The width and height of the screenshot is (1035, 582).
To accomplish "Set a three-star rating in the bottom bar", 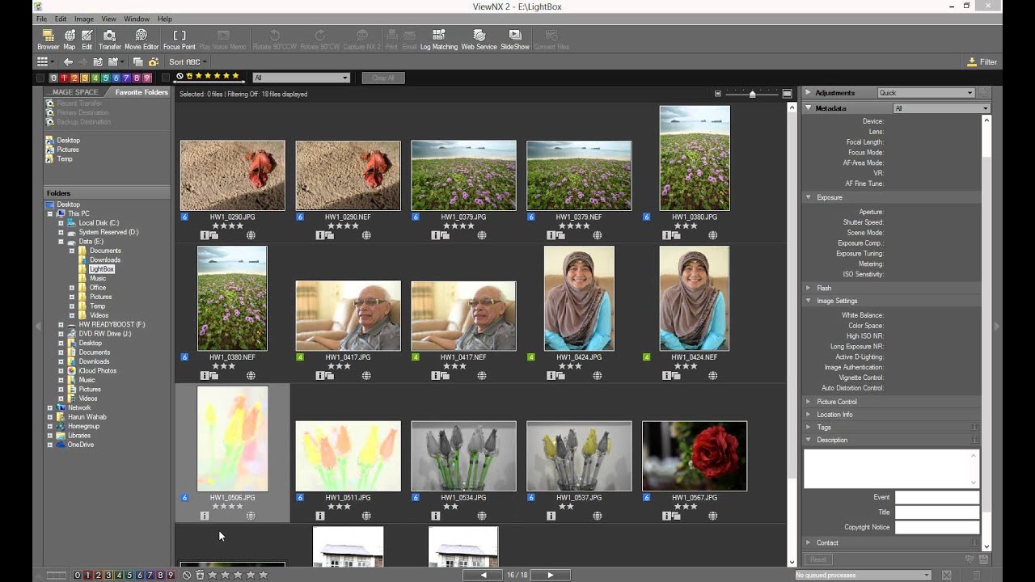I will pyautogui.click(x=237, y=575).
